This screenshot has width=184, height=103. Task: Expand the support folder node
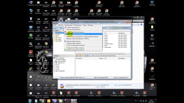[x=54, y=39]
